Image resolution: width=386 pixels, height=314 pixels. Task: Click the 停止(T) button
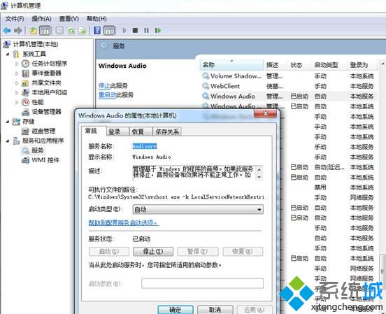(153, 252)
